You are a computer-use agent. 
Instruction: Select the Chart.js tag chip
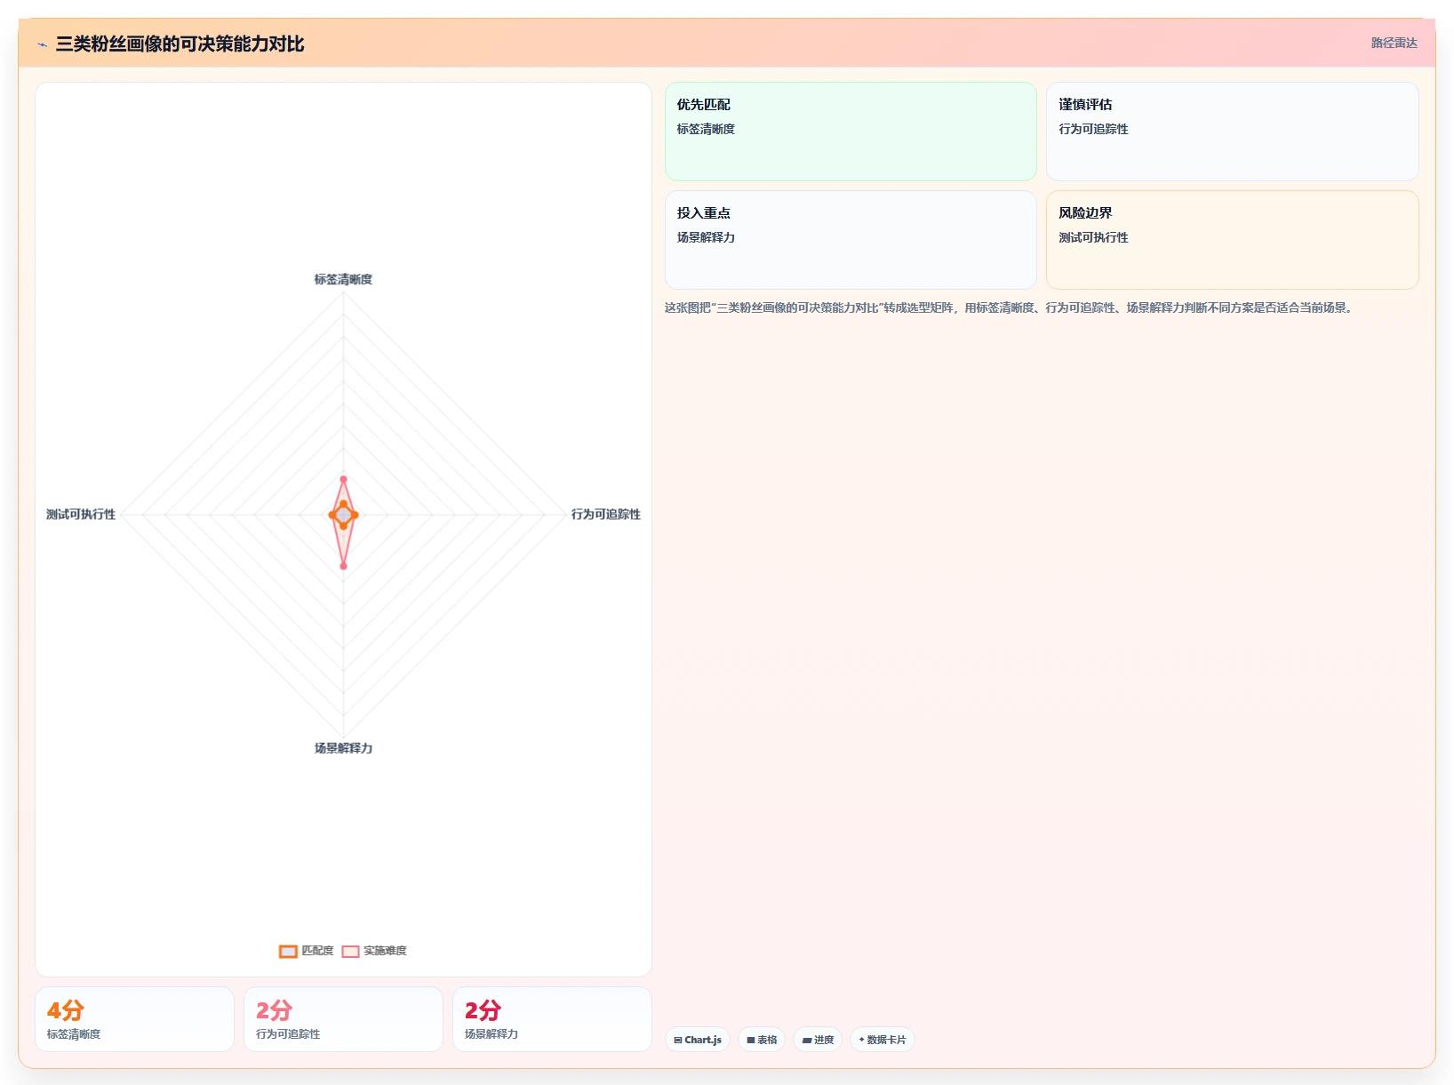(698, 1040)
